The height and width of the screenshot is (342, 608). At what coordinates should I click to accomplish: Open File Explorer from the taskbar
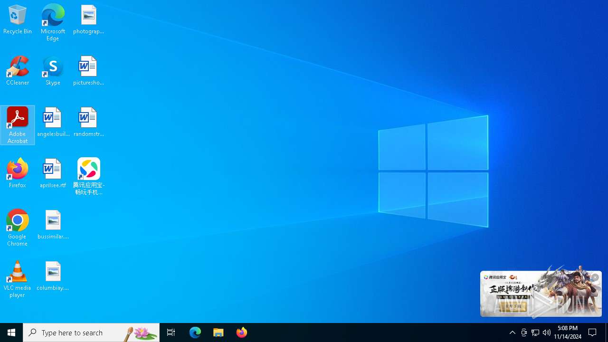click(x=218, y=332)
